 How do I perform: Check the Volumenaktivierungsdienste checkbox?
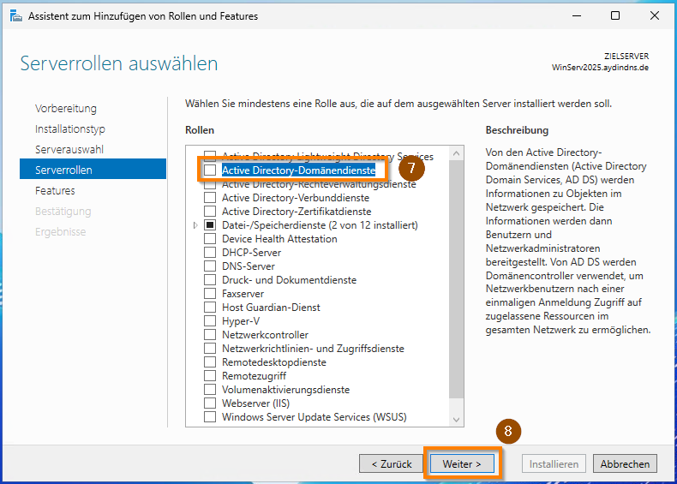[210, 390]
